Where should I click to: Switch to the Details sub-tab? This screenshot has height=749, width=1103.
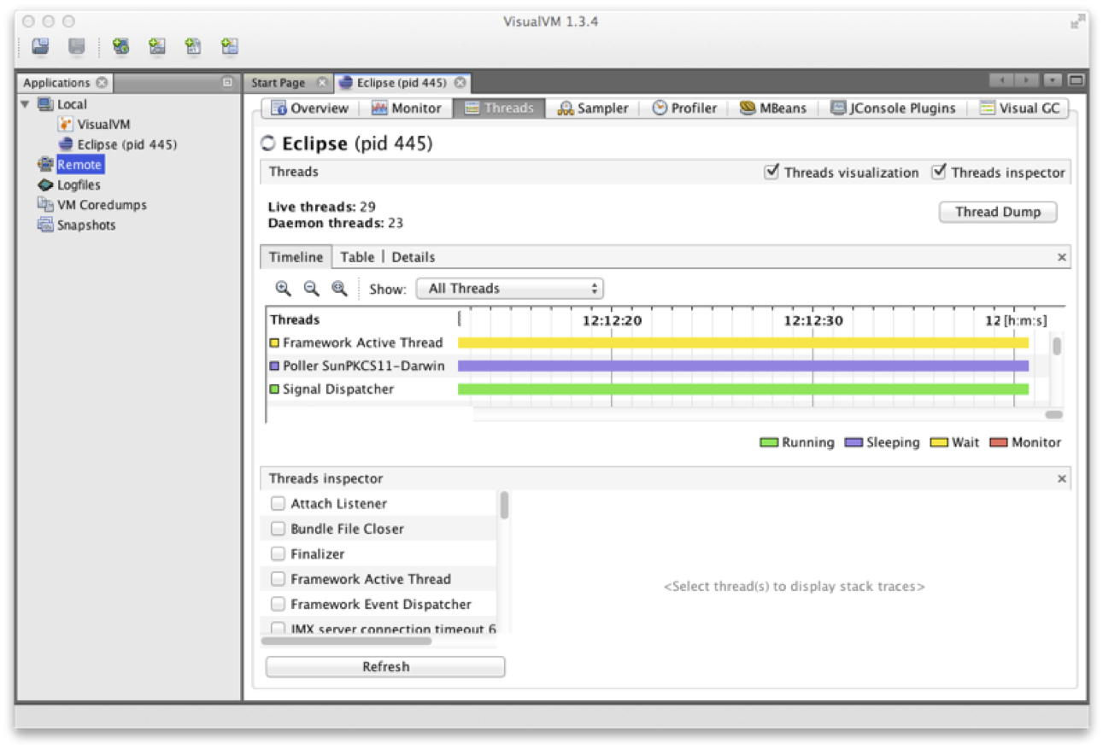pos(414,257)
